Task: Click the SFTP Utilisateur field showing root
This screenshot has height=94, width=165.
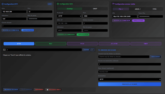Action: tap(14, 19)
